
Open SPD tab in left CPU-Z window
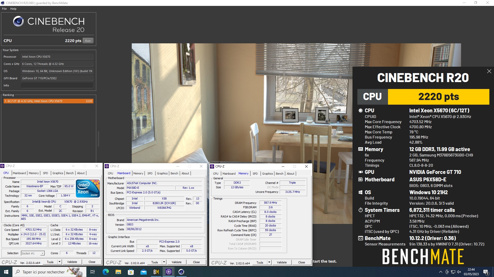coord(46,173)
